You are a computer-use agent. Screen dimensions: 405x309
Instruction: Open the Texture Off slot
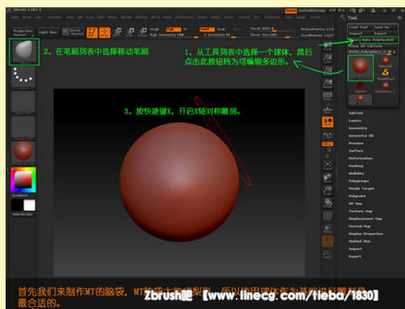pos(23,128)
